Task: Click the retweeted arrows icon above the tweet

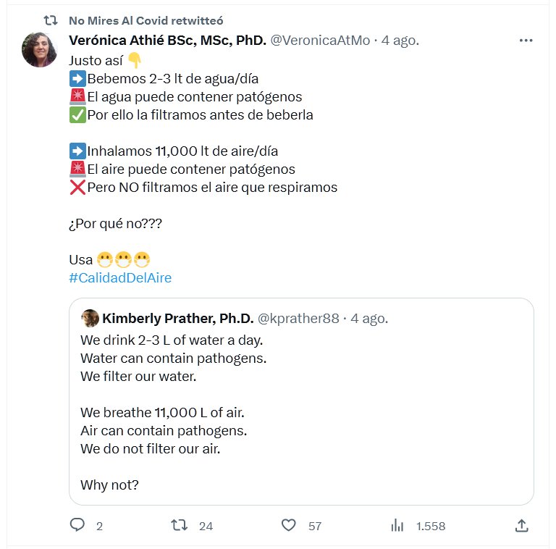Action: (x=51, y=20)
